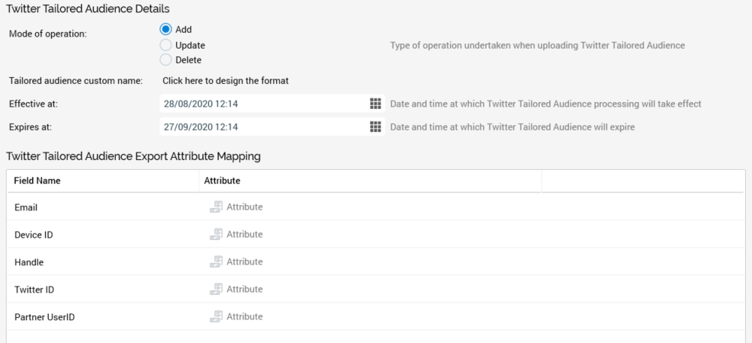Click the Field Name column header
Screen dimensions: 752x343
coord(37,181)
